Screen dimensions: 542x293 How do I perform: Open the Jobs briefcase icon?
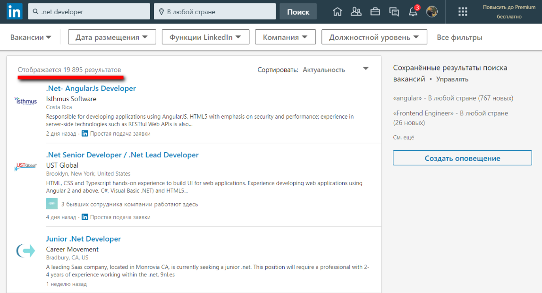[x=375, y=12]
